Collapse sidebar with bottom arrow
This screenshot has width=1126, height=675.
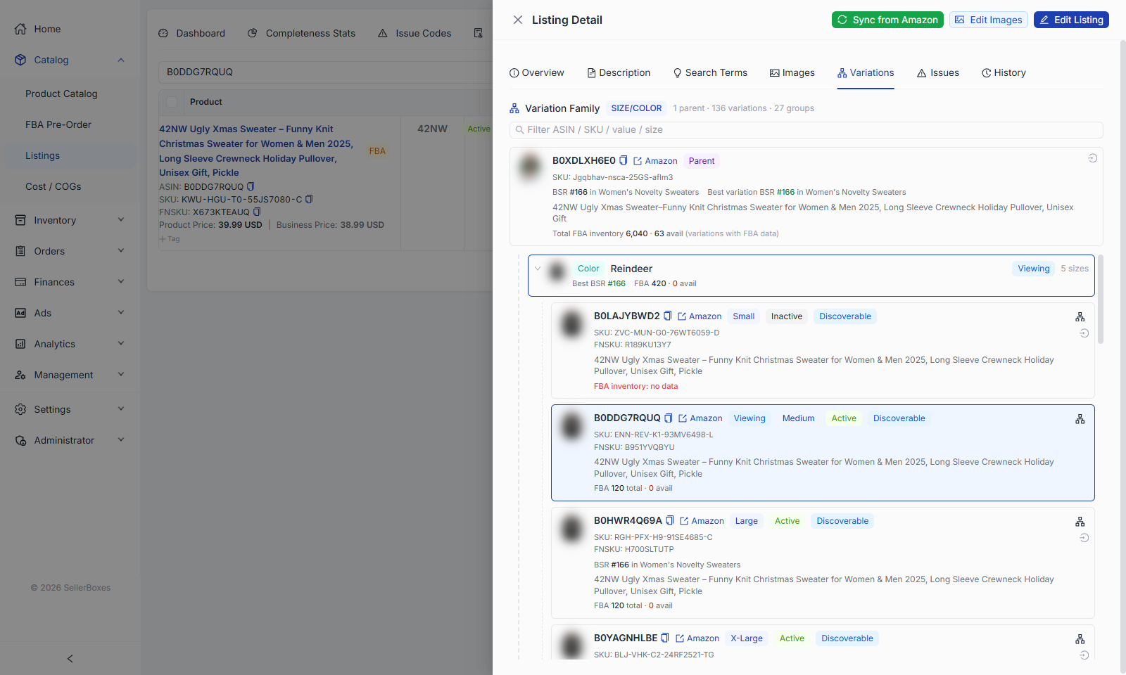point(70,659)
